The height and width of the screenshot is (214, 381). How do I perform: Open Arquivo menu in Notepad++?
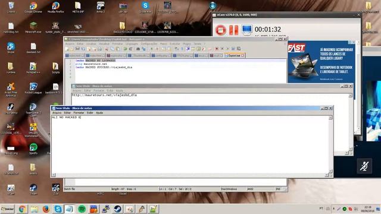point(70,44)
